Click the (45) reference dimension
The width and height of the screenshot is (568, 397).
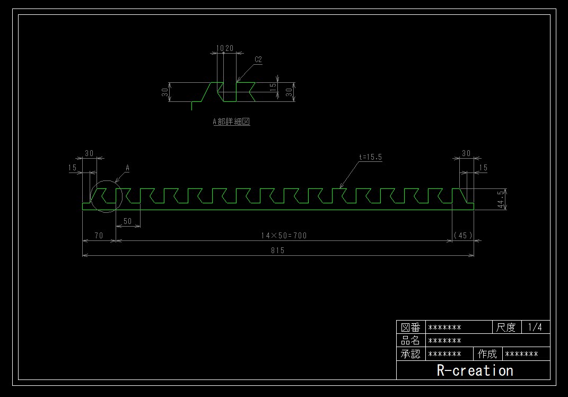(463, 235)
